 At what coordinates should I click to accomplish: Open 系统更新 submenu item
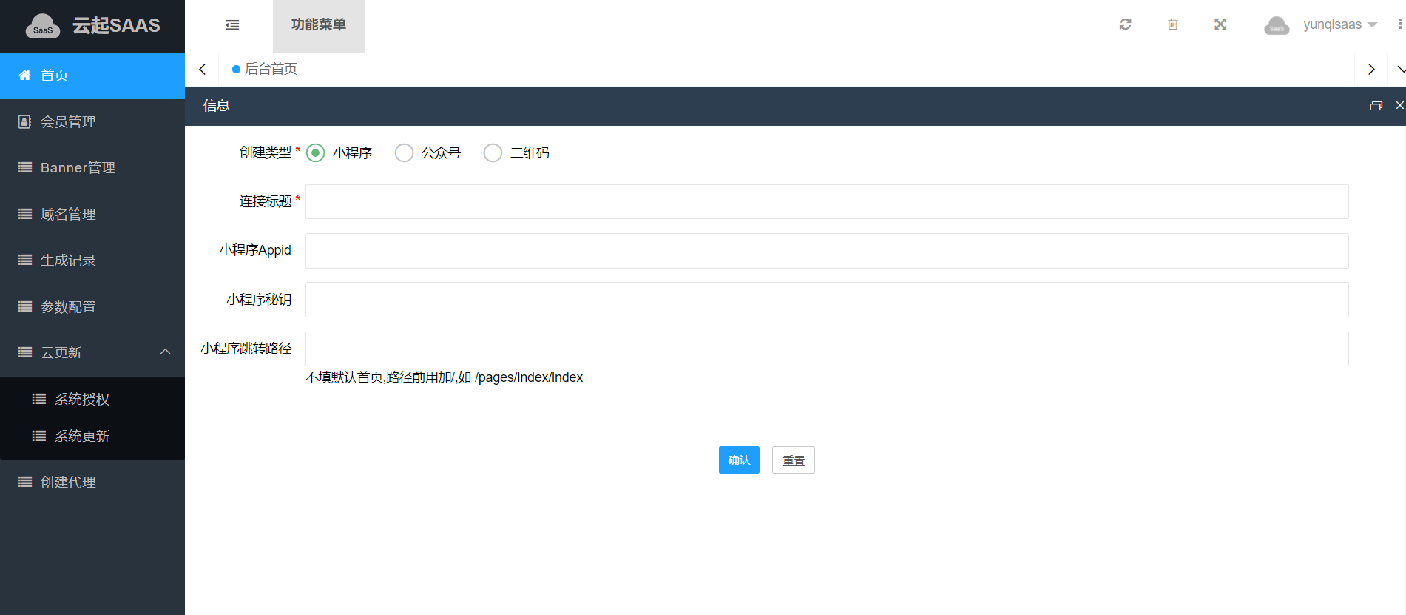[92, 436]
